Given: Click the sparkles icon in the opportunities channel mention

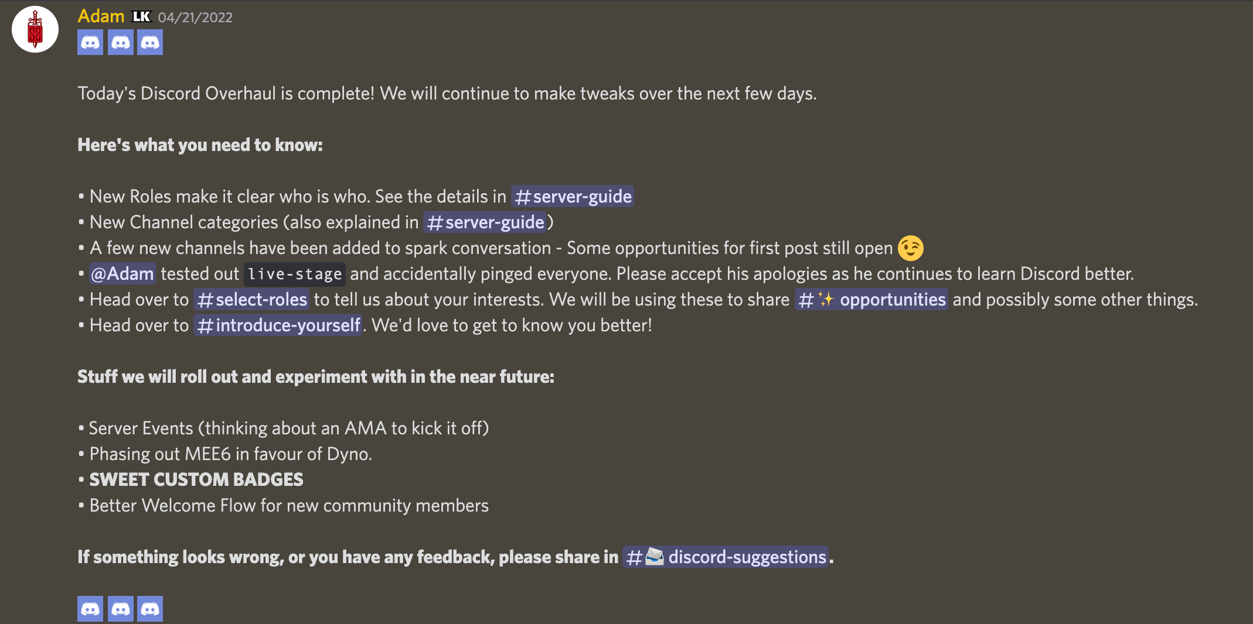Looking at the screenshot, I should (x=826, y=299).
